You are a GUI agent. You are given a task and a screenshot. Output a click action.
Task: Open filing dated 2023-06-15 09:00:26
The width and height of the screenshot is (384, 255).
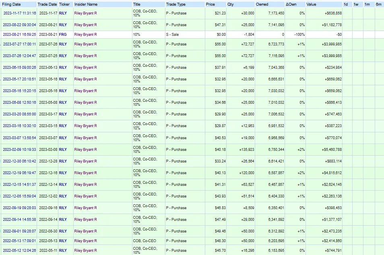coord(20,67)
